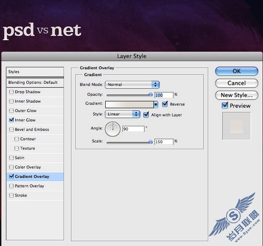Select the Stroke row label
Screen dimensions: 263x246
tap(21, 195)
